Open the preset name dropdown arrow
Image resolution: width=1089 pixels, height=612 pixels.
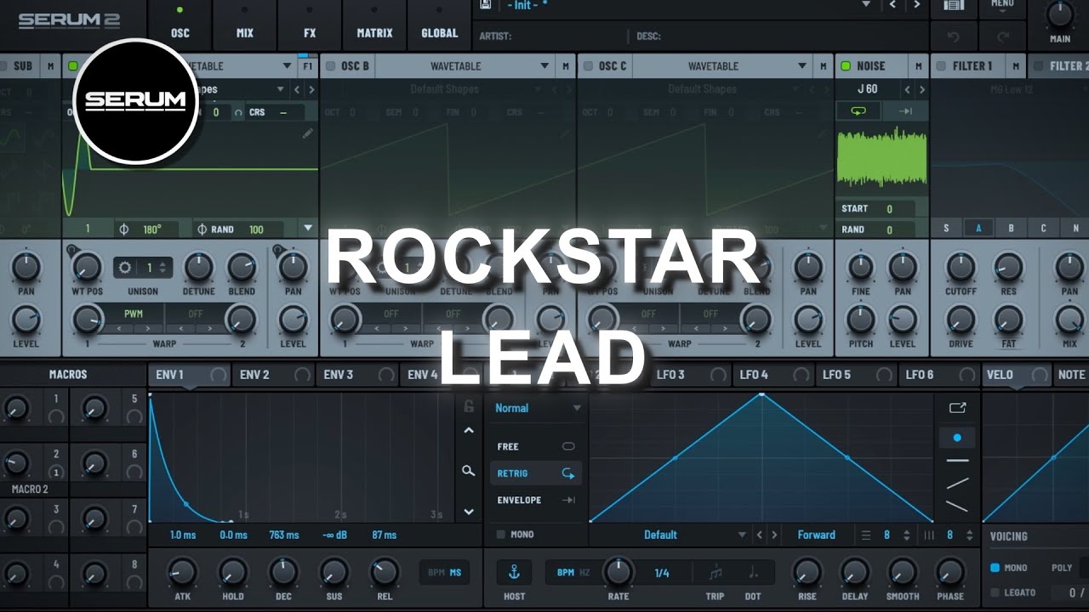866,4
